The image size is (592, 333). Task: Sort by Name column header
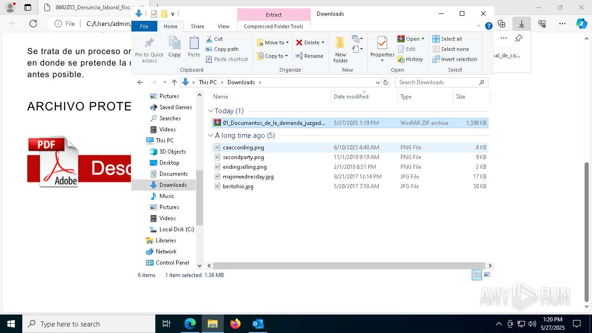point(271,97)
